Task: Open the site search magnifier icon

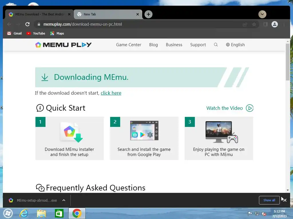Action: (216, 45)
